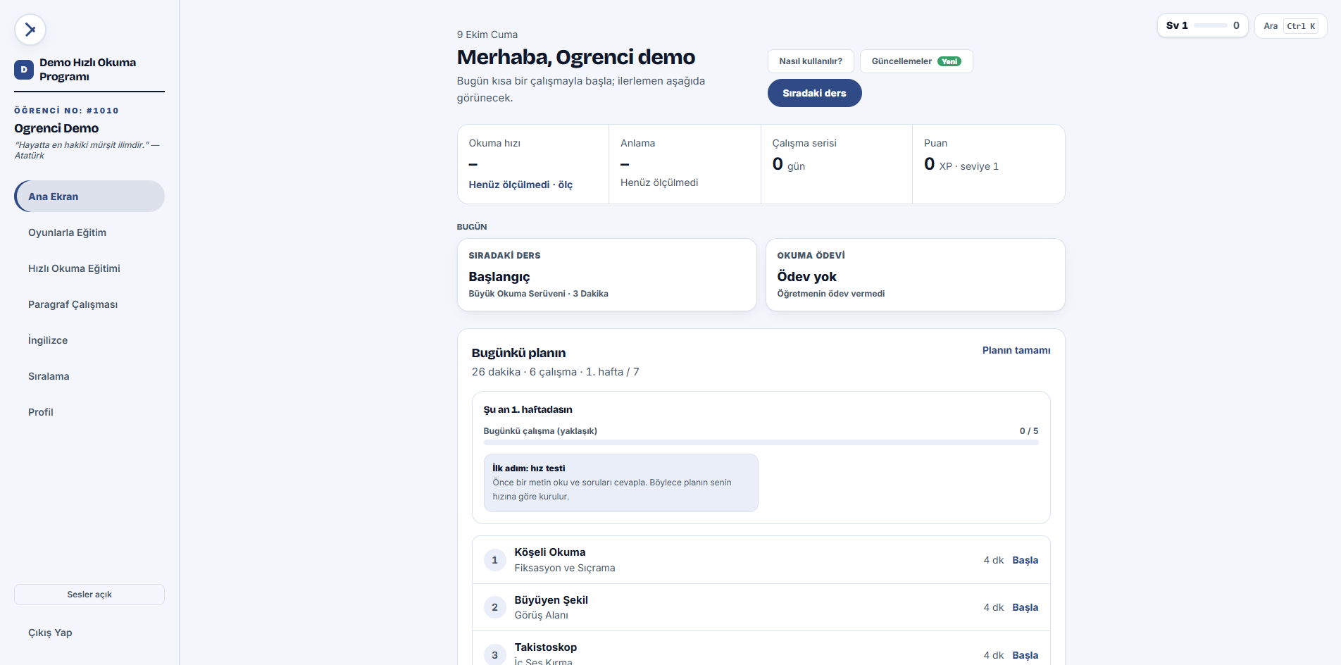Click the Bugünkü planın heading
The width and height of the screenshot is (1341, 665).
tap(518, 353)
